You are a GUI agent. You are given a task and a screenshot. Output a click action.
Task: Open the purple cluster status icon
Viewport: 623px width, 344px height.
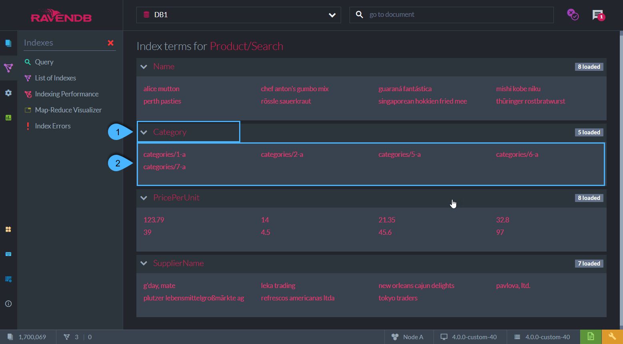(573, 15)
